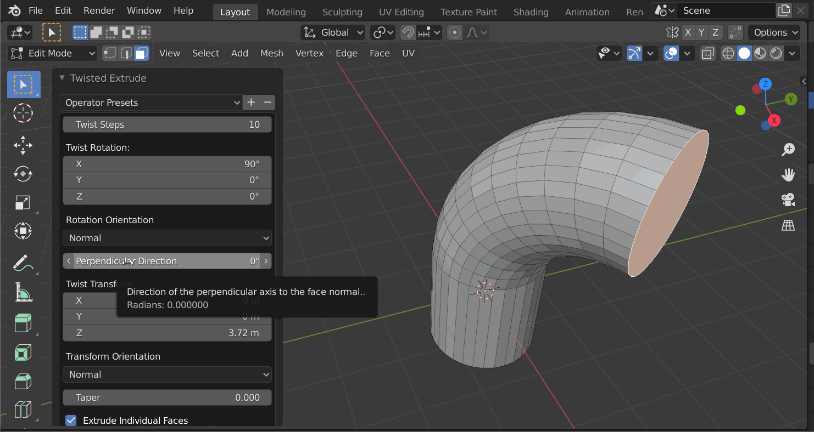The width and height of the screenshot is (814, 432).
Task: Open Global transform orientation dropdown
Action: [x=333, y=32]
